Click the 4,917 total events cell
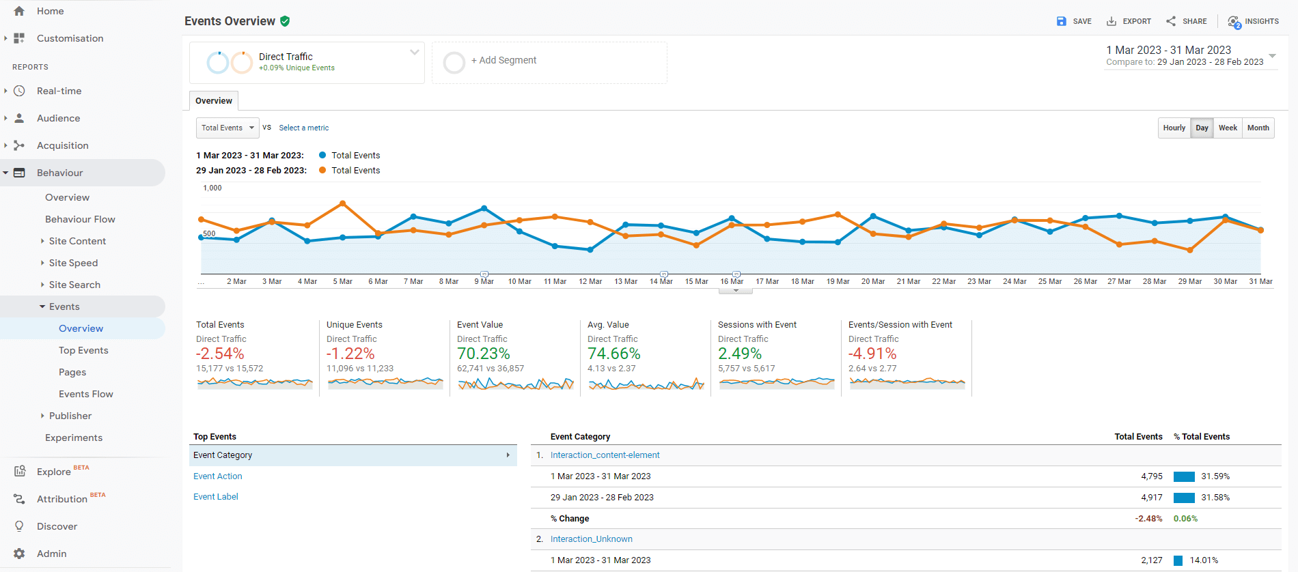This screenshot has height=572, width=1298. (x=1151, y=498)
